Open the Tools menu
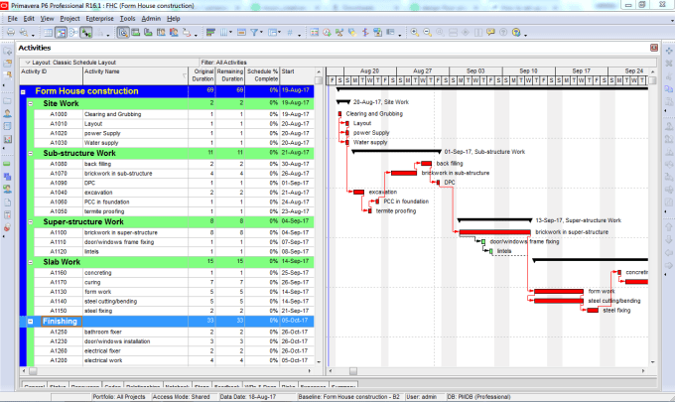Image resolution: width=675 pixels, height=402 pixels. point(127,19)
